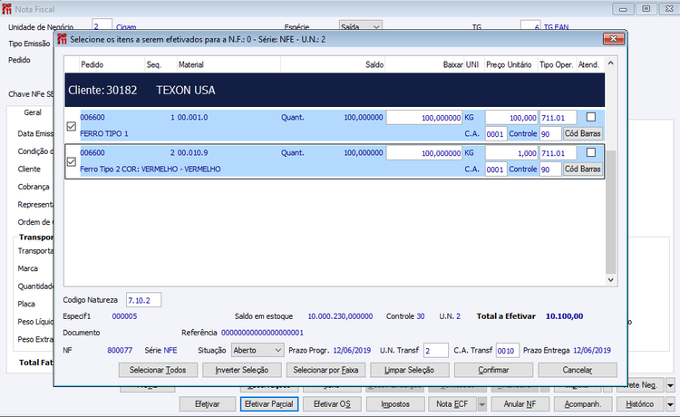The image size is (680, 417).
Task: Click material code 00.001.0 in first row
Action: click(x=192, y=118)
